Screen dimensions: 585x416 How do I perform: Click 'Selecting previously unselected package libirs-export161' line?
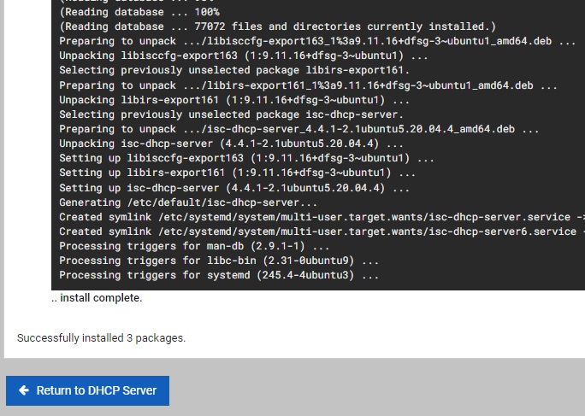coord(234,70)
